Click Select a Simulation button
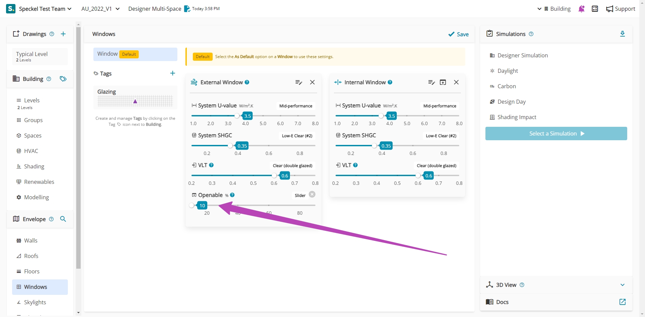 pos(556,134)
